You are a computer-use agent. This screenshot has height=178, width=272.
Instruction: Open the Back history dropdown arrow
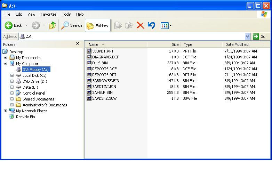26,25
